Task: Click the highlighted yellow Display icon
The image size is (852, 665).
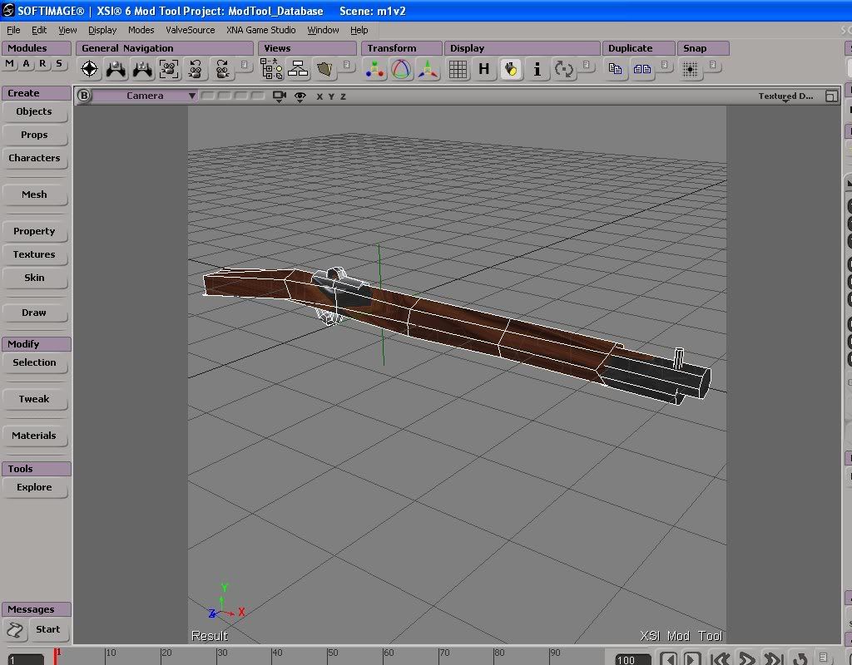Action: [511, 69]
